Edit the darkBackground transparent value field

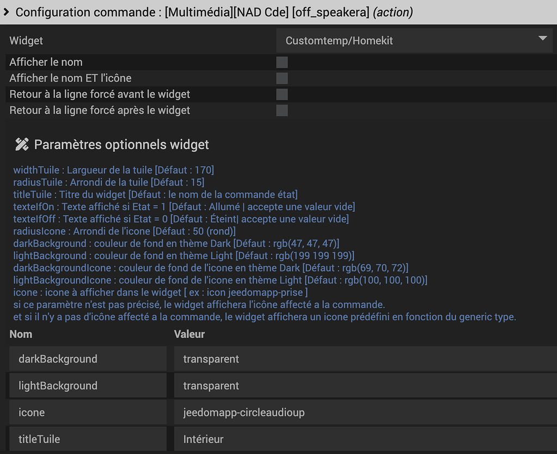click(x=365, y=359)
